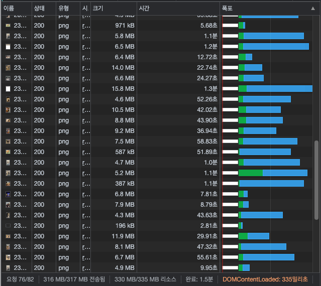This screenshot has height=286, width=321.
Task: Open the initiator link in the 15.8 MB row
Action: click(86, 89)
